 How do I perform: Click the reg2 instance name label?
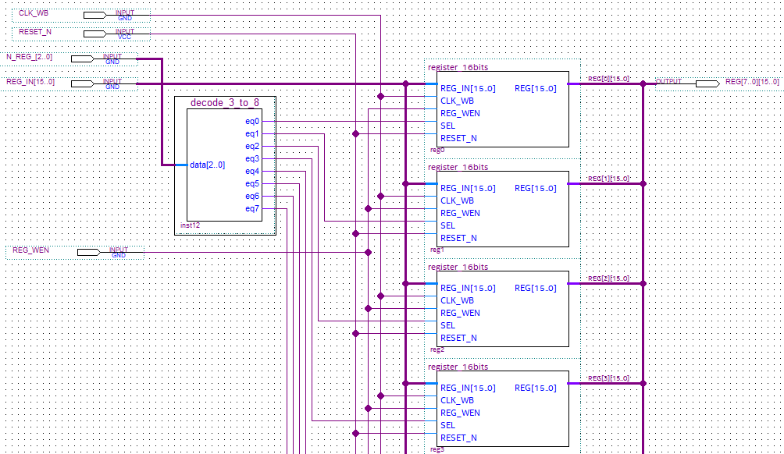pos(437,349)
